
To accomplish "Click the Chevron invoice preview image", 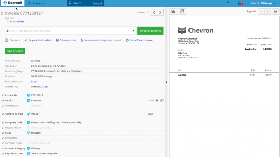I will tap(225, 86).
